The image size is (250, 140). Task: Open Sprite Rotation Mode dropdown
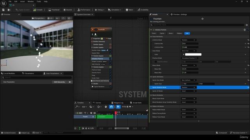tap(188, 87)
